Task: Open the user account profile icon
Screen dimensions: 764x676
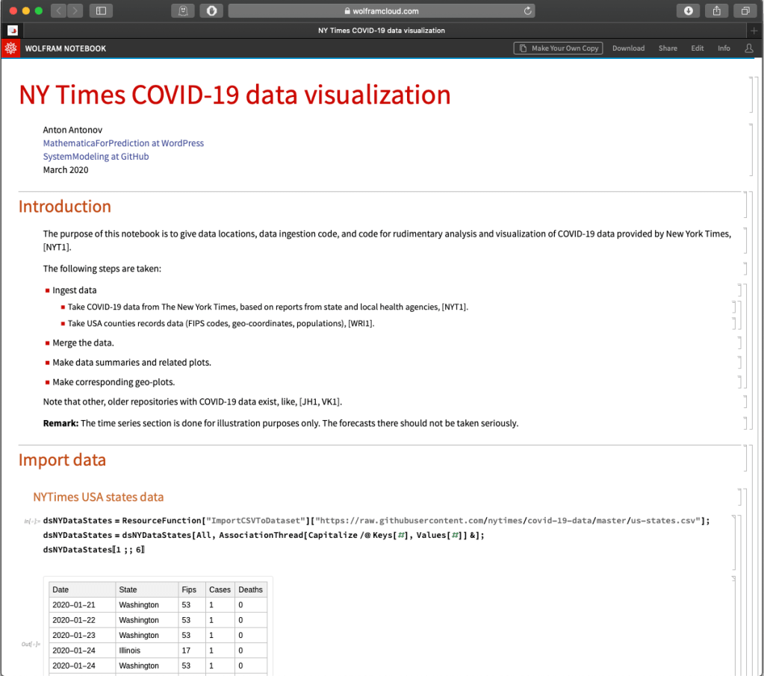Action: (x=749, y=48)
